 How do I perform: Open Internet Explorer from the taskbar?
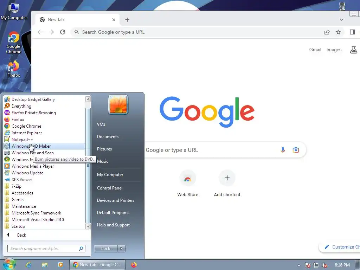[28, 265]
